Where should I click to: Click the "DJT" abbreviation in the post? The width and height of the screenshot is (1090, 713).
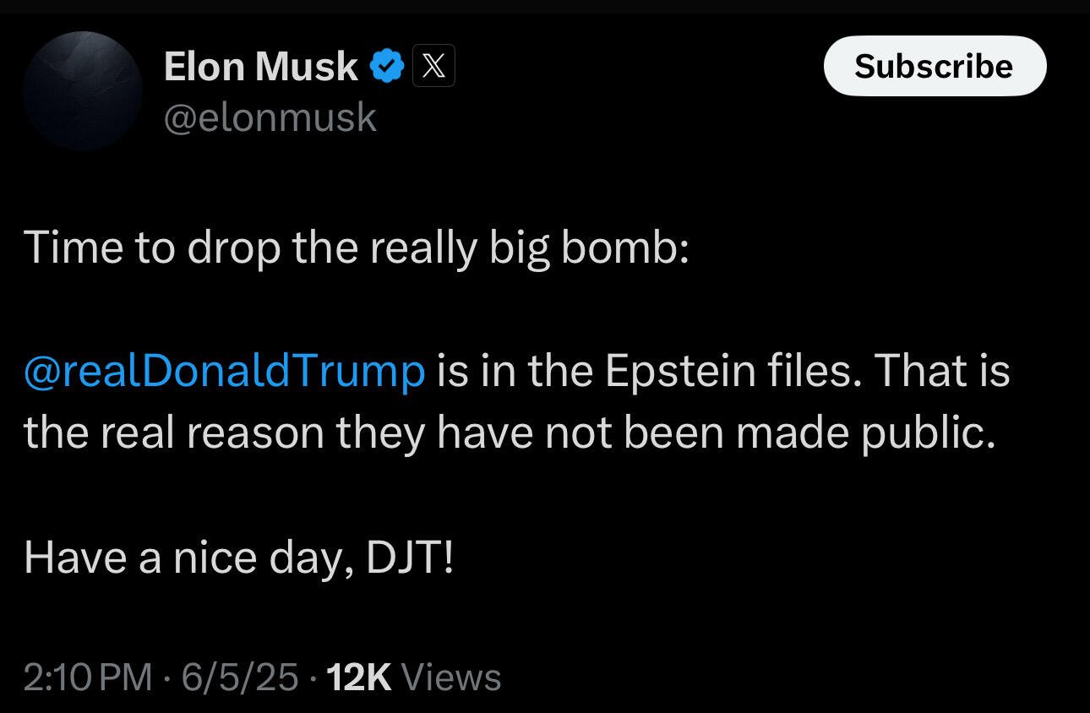[x=402, y=558]
